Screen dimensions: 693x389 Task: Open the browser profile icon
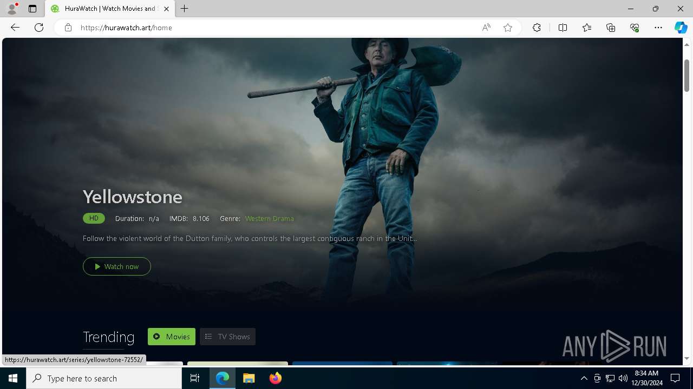tap(12, 9)
